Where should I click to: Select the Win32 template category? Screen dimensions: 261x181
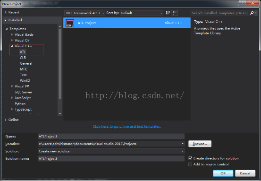coord(25,80)
